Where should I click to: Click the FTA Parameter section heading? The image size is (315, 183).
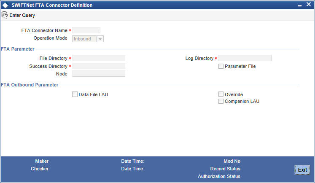click(x=17, y=49)
